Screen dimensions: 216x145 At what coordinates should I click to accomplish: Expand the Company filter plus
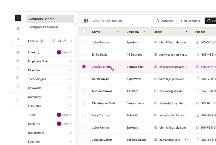point(71,97)
